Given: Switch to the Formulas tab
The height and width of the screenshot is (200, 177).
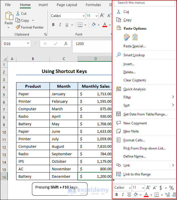Looking at the screenshot, I should 93,5.
